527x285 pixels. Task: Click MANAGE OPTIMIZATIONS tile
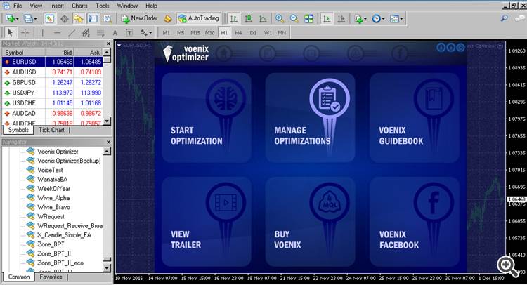[310, 118]
